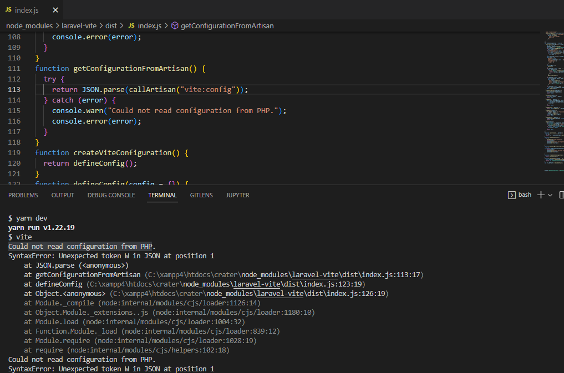Click defineConfig() call on line 120
564x373 pixels.
click(x=103, y=163)
